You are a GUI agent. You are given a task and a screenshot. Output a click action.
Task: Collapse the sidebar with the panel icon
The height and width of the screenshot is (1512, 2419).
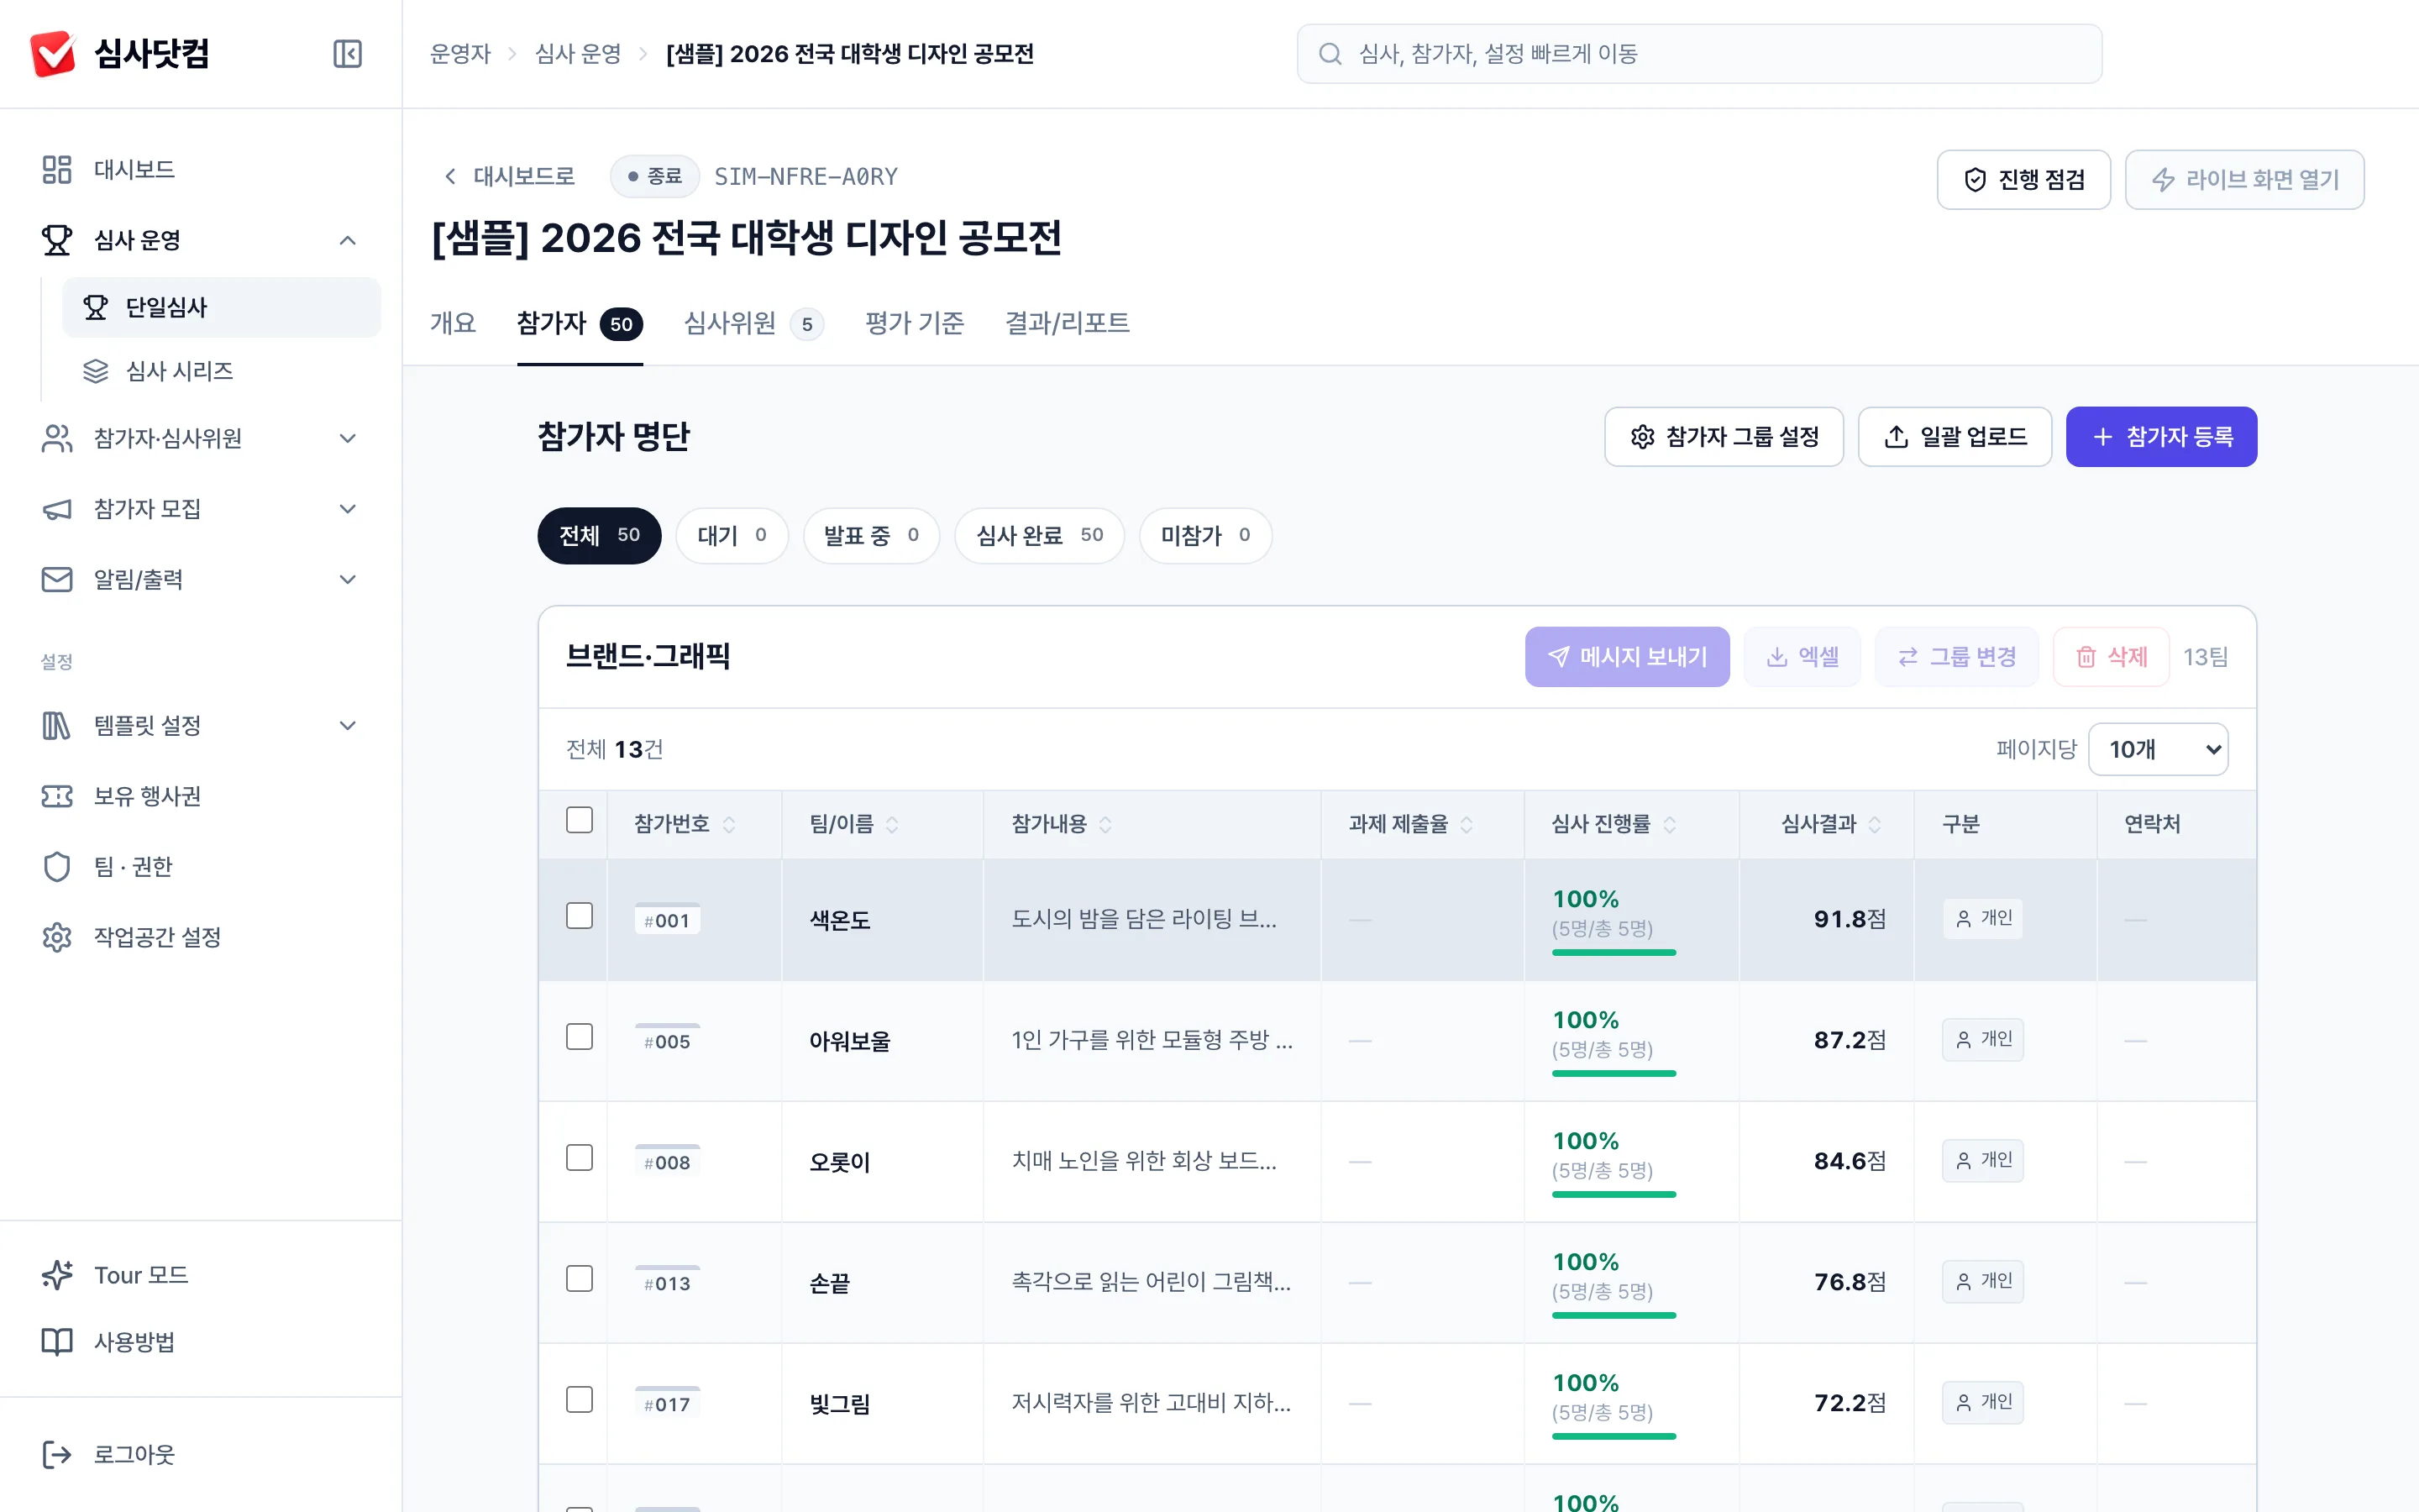click(x=347, y=53)
